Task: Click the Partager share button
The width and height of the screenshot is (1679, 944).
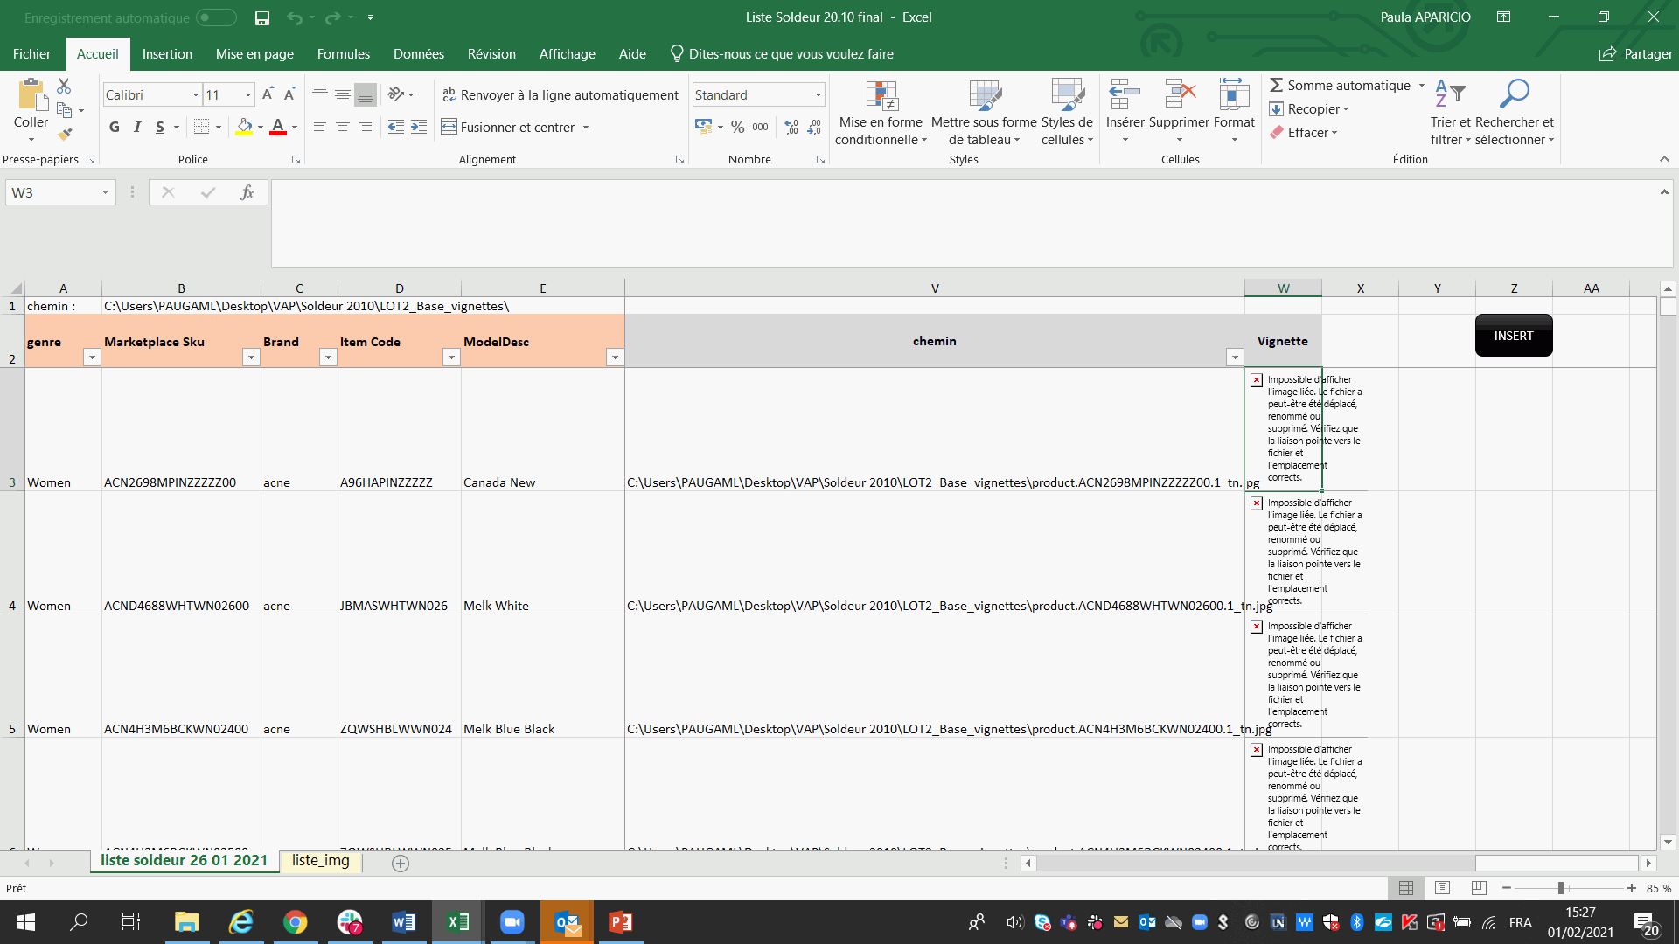Action: [x=1635, y=54]
